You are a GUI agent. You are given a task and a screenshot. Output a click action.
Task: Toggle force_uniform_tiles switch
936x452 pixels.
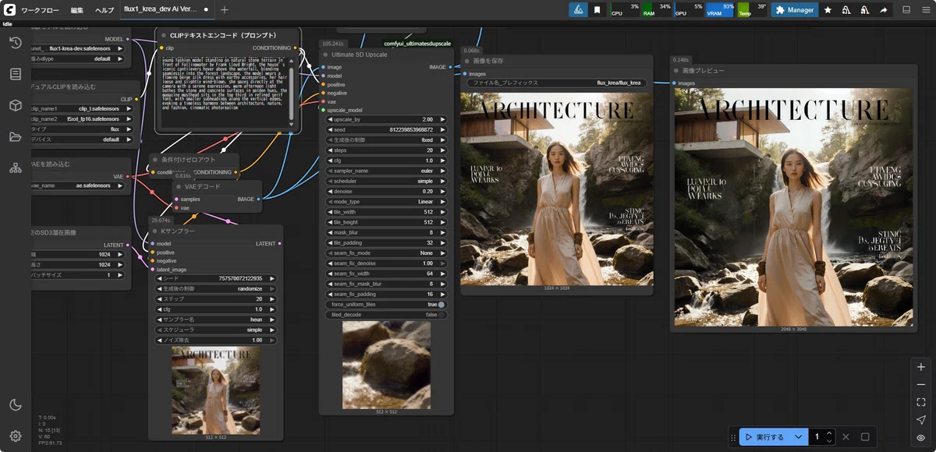(441, 304)
